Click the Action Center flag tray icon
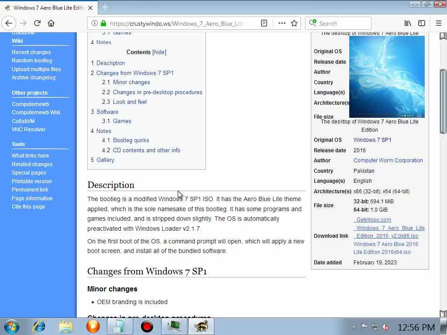Screen dimensions: 447x335 (364, 327)
